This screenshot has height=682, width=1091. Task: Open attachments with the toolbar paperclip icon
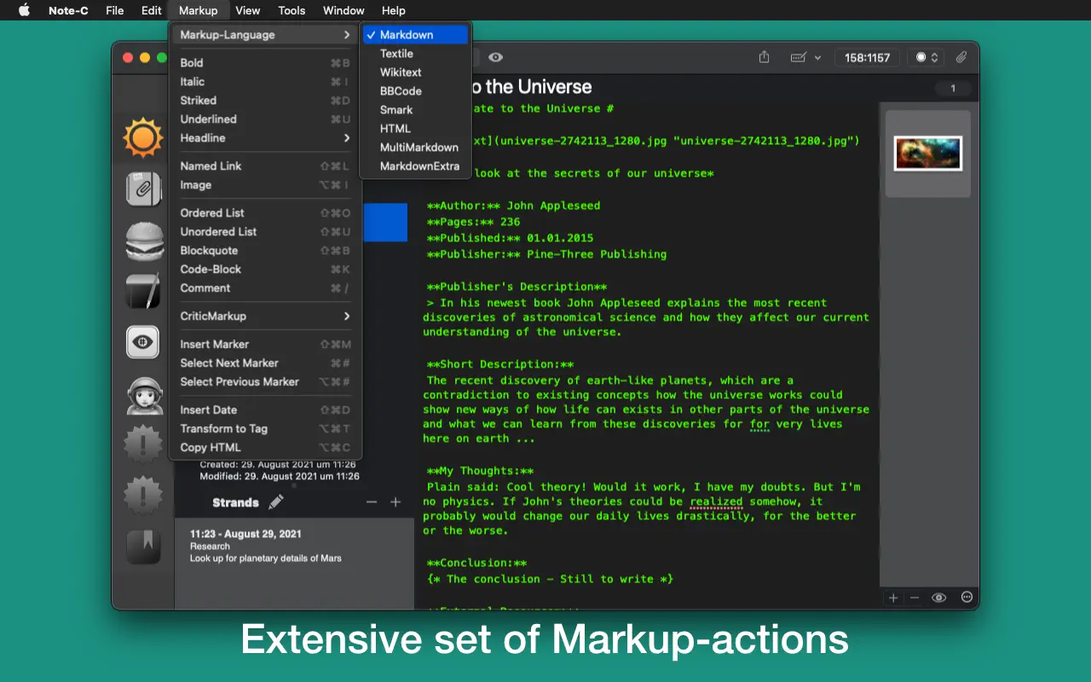[x=961, y=57]
